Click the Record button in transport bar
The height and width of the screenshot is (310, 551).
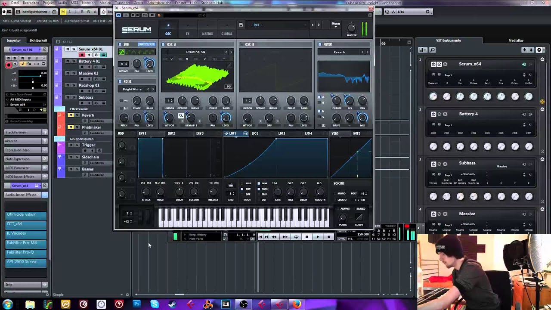(329, 237)
